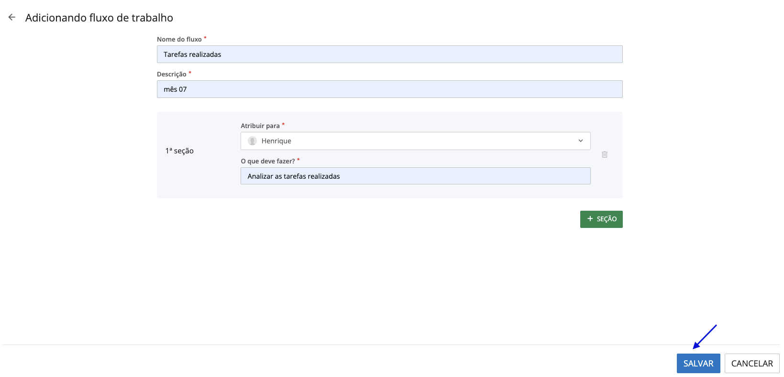Image resolution: width=784 pixels, height=377 pixels.
Task: Click the Nome do fluxo label
Action: (x=179, y=39)
